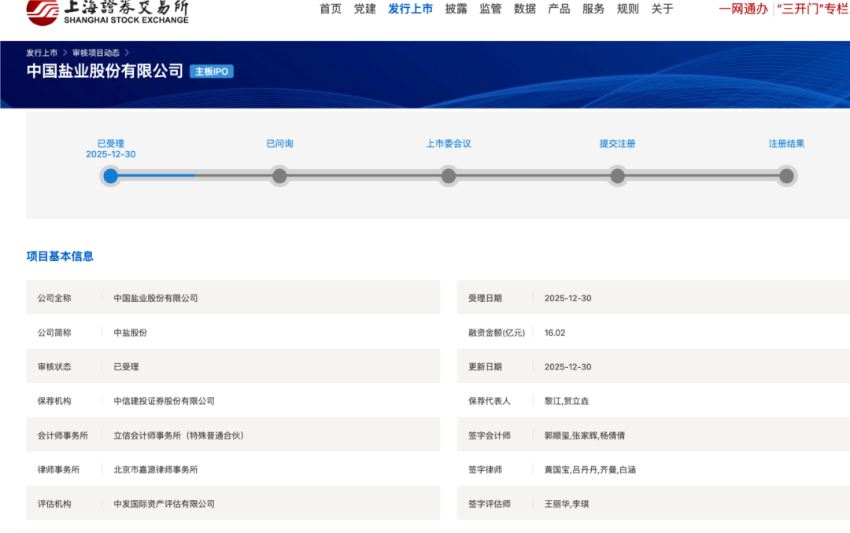
Task: Click the 融资金额(亿元) field label
Action: [497, 333]
